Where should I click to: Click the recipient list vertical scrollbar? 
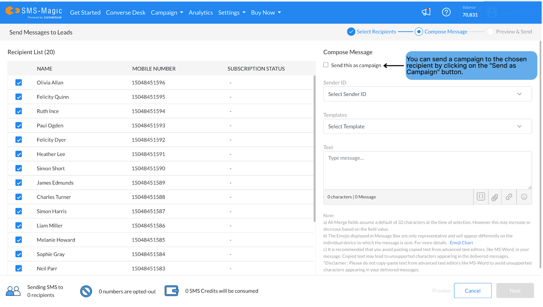coord(315,148)
